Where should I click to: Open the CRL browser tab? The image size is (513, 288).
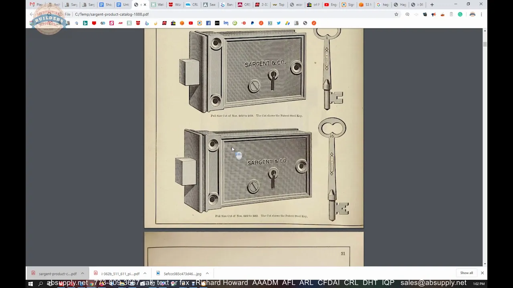point(192,5)
